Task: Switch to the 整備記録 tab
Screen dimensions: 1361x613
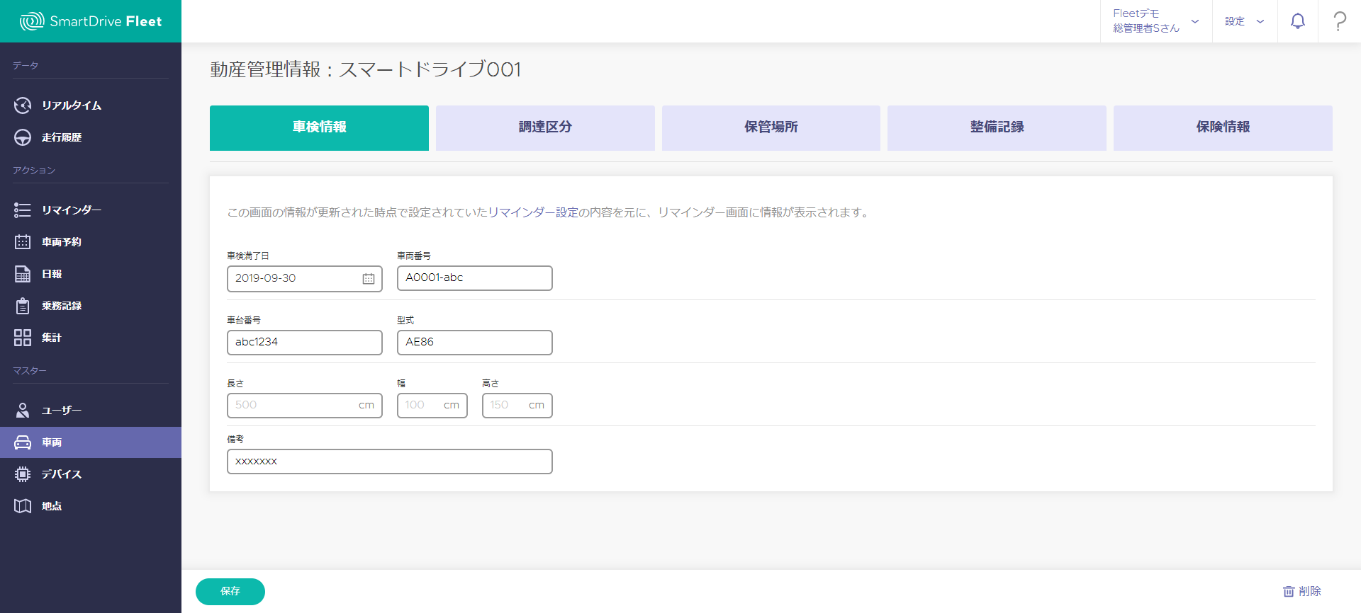Action: point(997,127)
